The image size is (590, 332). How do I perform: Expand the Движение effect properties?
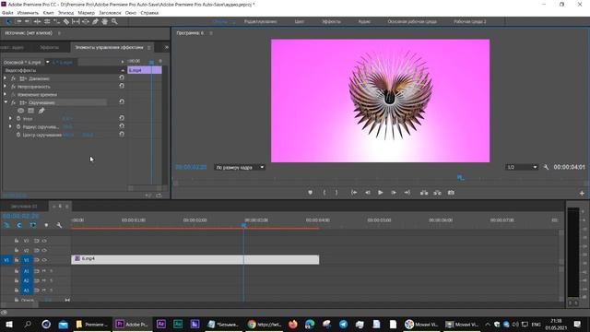tap(5, 78)
